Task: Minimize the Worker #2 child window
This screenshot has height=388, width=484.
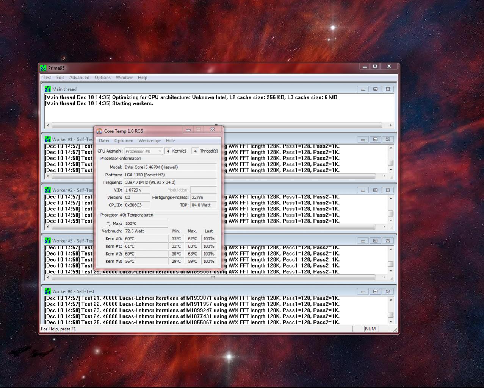Action: [363, 190]
